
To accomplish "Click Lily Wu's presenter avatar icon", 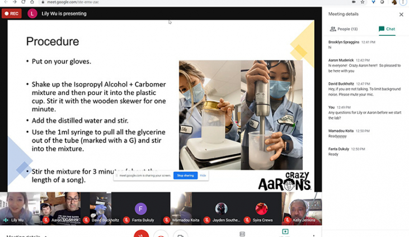I will pyautogui.click(x=32, y=13).
